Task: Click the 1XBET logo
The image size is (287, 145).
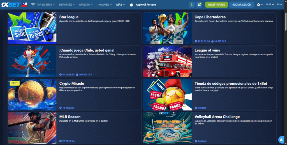Action: point(11,4)
